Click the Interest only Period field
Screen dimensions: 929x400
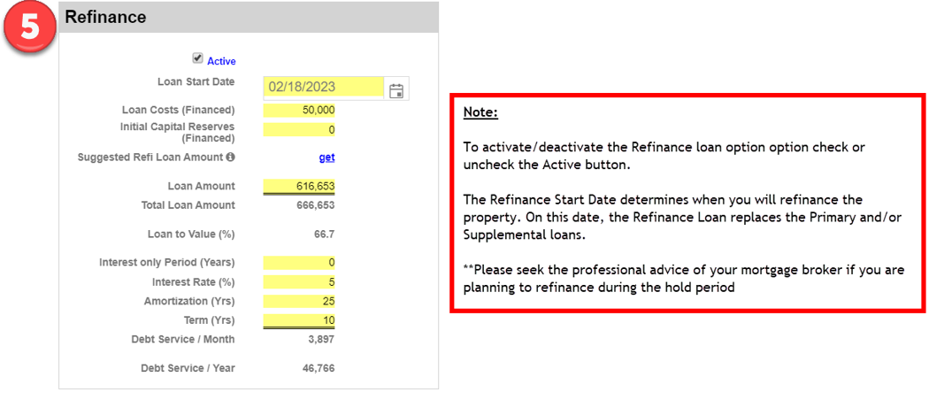click(299, 263)
